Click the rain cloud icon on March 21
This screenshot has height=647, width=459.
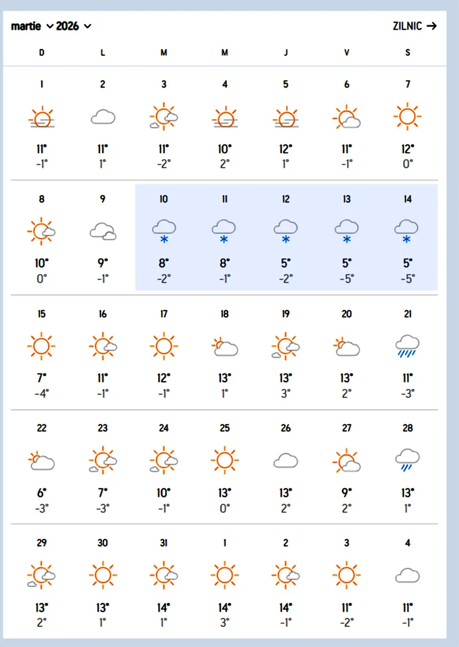(x=407, y=346)
